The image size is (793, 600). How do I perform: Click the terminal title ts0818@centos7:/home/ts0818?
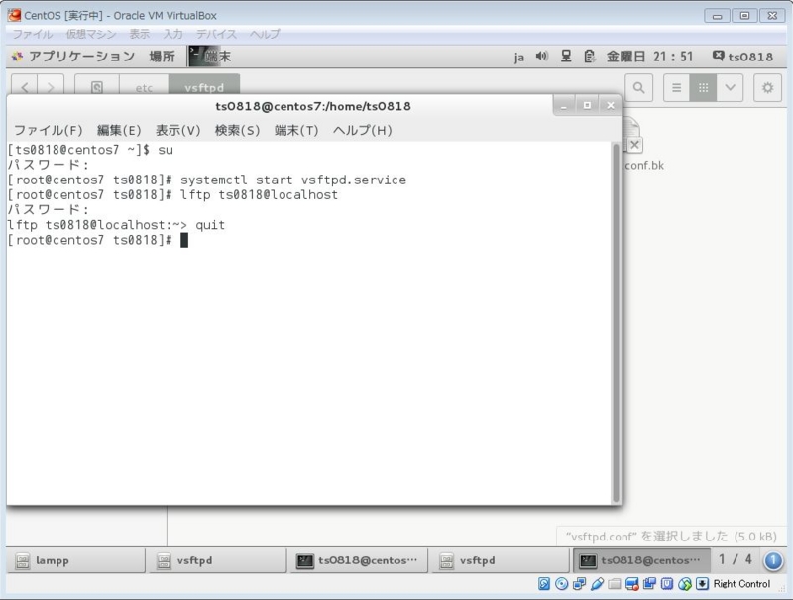click(x=313, y=106)
